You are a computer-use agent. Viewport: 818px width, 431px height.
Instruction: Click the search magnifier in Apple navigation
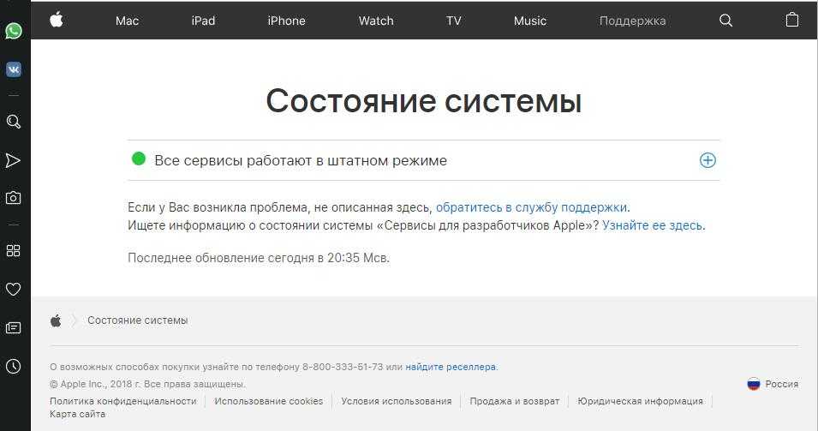tap(726, 21)
